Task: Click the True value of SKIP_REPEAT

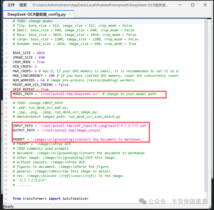Action: (45, 89)
